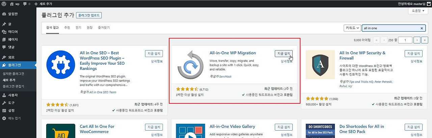
Task: Install Do Shortcodes for All in One SEO
Action: (x=413, y=127)
